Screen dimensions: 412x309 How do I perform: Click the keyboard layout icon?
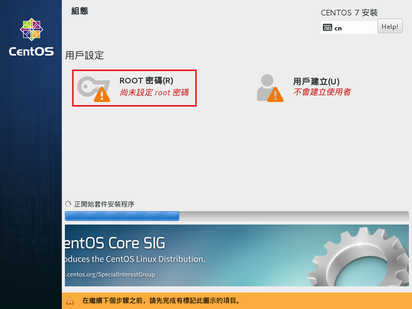(x=328, y=28)
